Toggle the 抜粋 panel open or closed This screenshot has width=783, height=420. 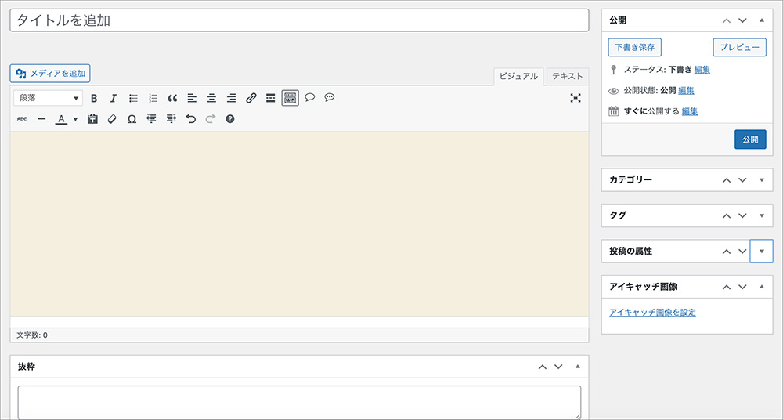(x=577, y=367)
